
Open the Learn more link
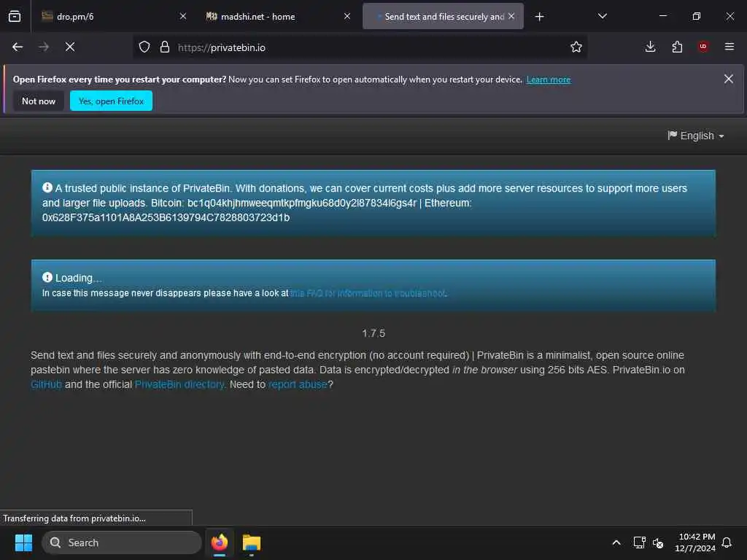click(x=549, y=79)
